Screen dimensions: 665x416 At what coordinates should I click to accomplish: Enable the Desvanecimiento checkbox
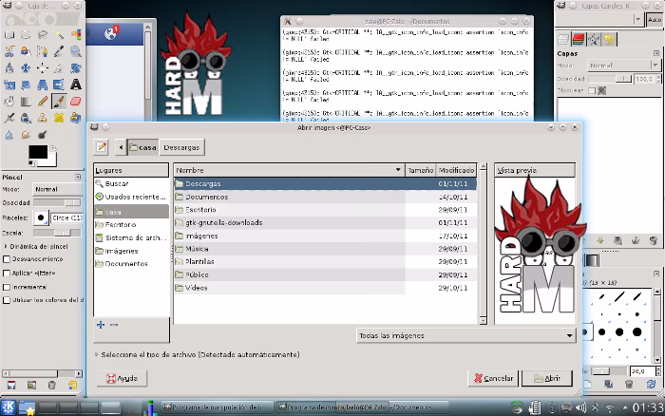point(7,259)
